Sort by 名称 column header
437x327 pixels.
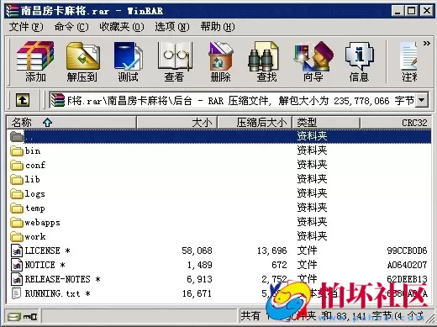[x=71, y=123]
